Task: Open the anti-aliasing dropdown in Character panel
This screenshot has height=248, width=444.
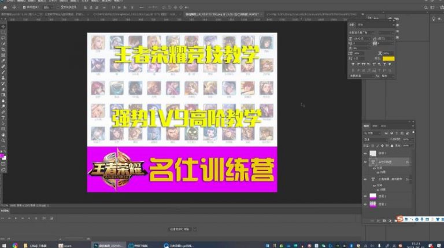Action: click(x=387, y=76)
